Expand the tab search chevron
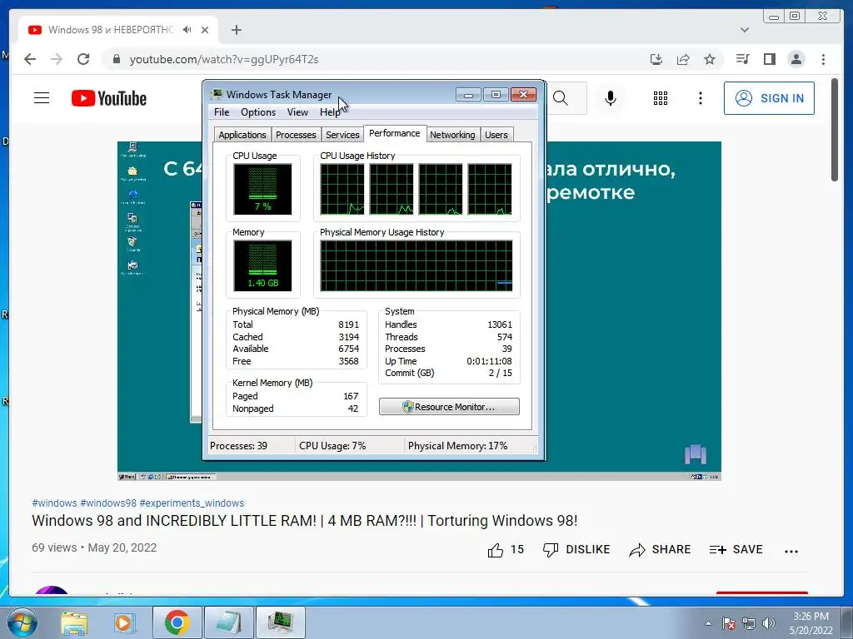Image resolution: width=853 pixels, height=639 pixels. click(745, 30)
